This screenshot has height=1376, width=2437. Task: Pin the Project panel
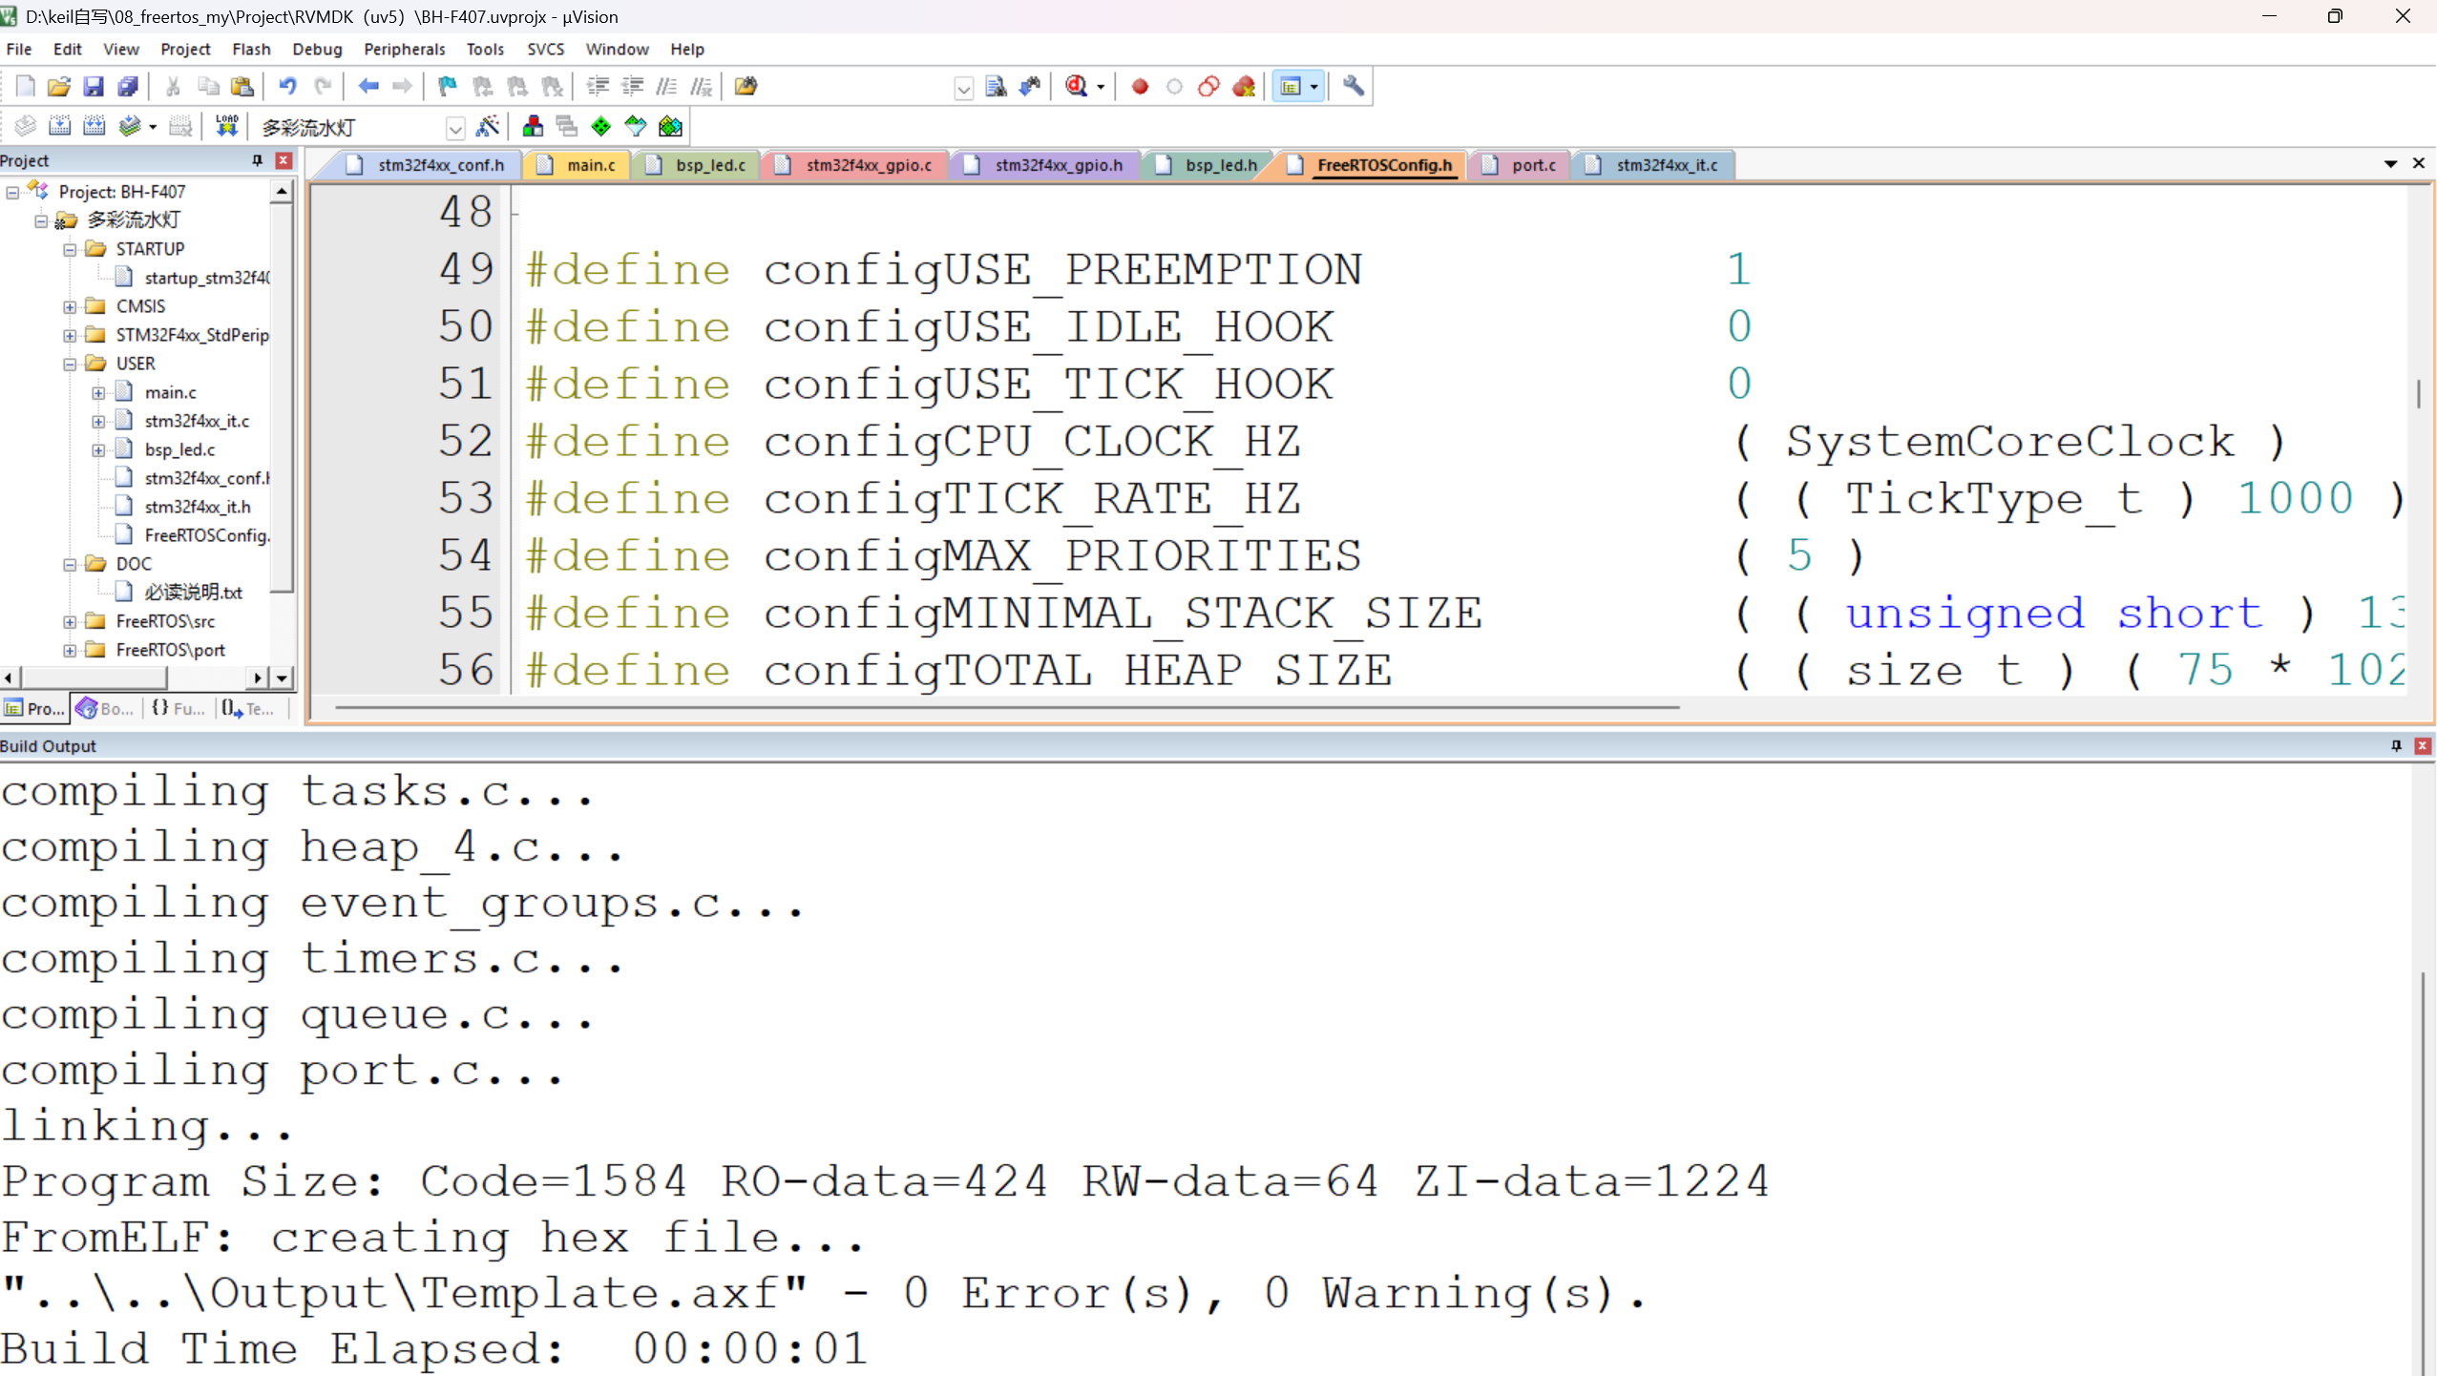click(x=257, y=160)
